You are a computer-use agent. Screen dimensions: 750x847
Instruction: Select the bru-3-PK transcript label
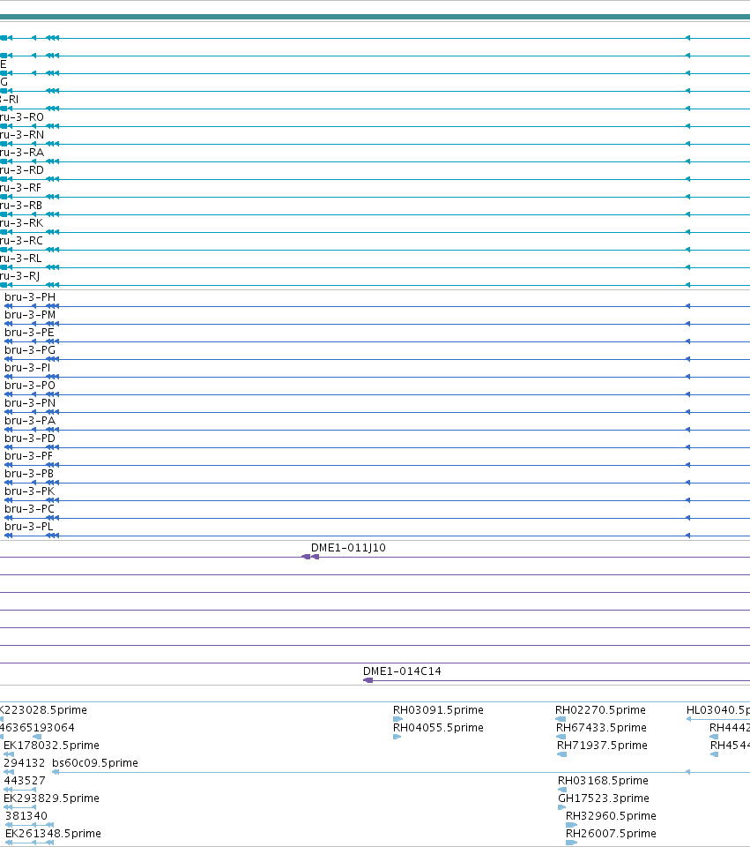[x=30, y=491]
